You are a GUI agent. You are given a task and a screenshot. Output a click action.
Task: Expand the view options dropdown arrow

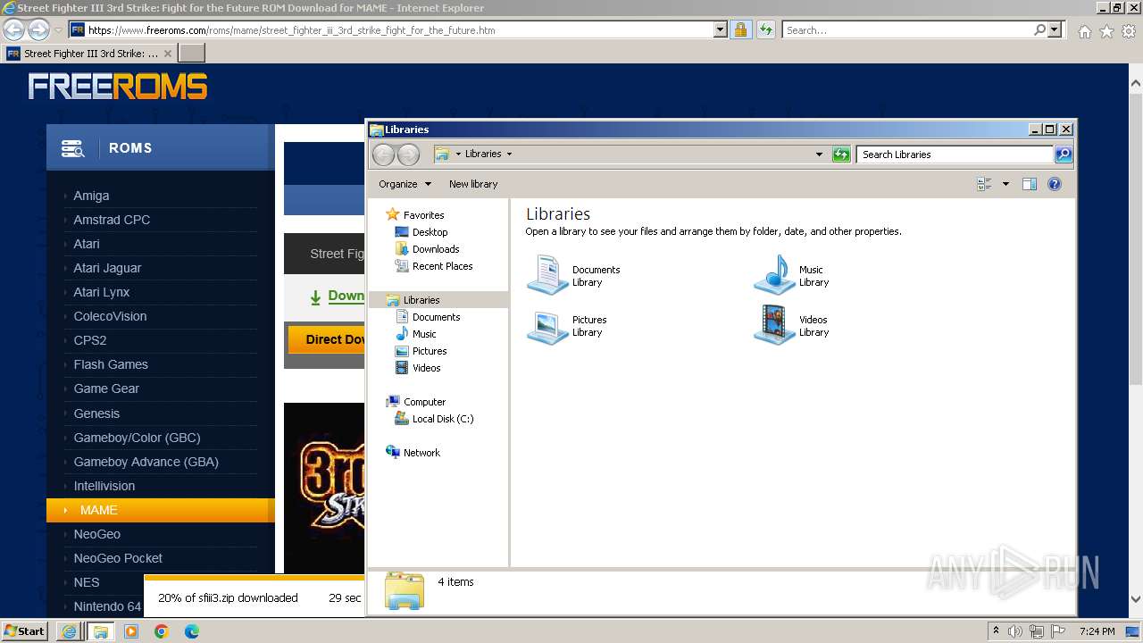coord(1005,184)
